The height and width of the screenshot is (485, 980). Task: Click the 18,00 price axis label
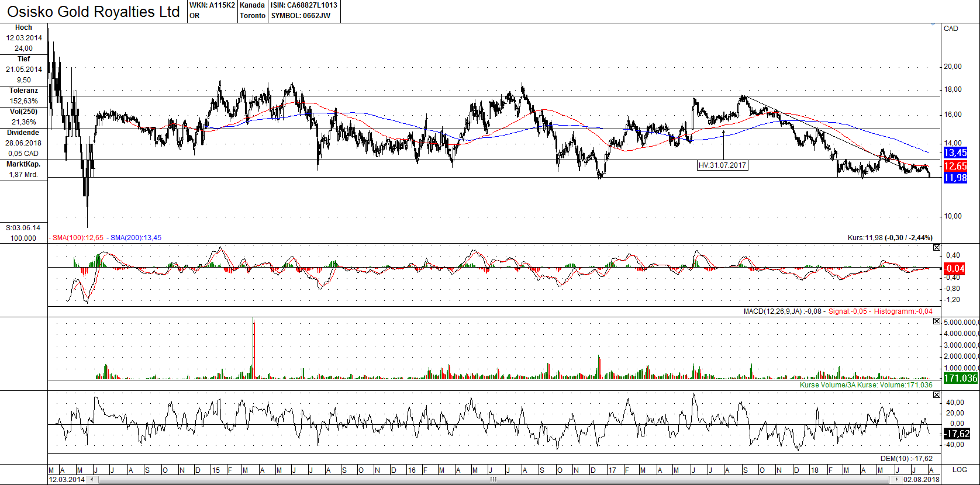pos(953,89)
